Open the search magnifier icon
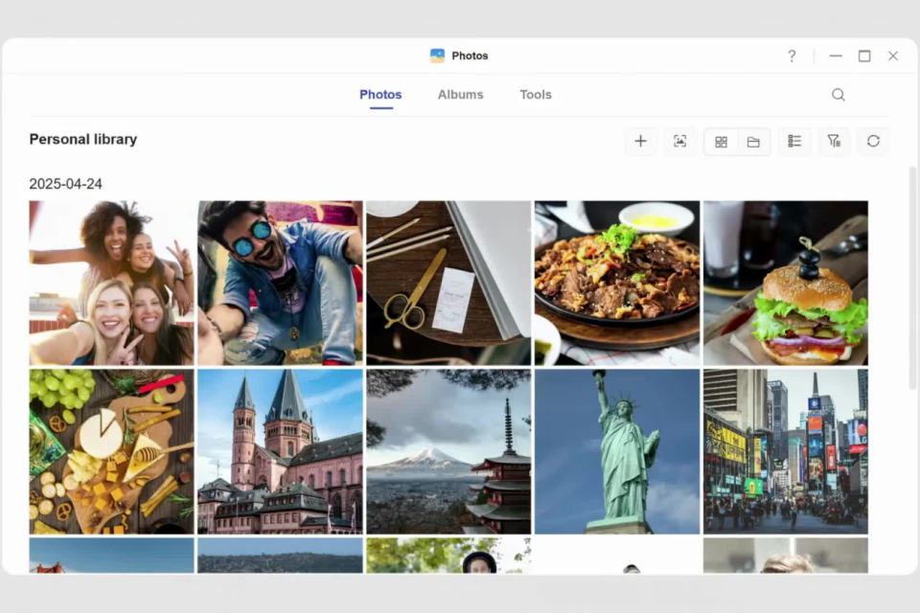 coord(838,95)
